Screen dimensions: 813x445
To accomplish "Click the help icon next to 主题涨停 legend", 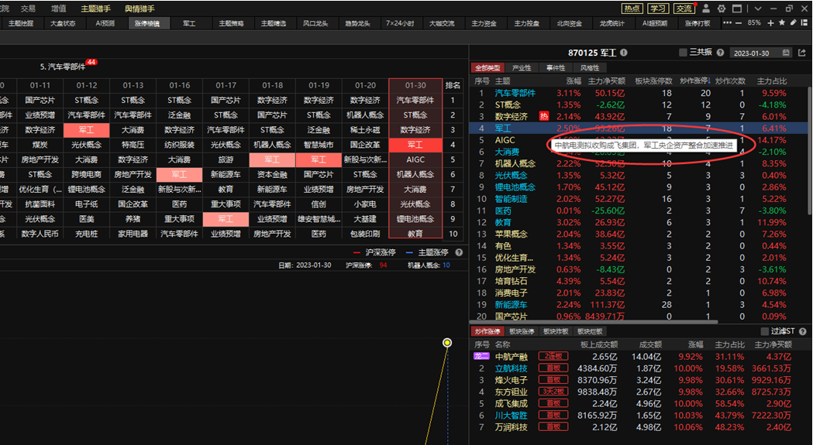I will 459,252.
